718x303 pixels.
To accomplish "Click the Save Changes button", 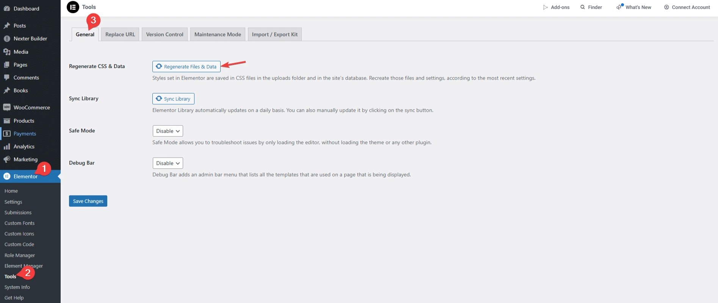I will pyautogui.click(x=88, y=201).
